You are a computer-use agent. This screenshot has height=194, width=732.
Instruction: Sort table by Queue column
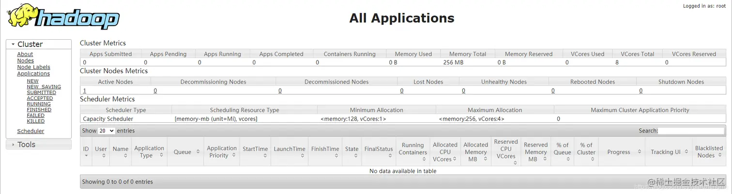click(185, 151)
